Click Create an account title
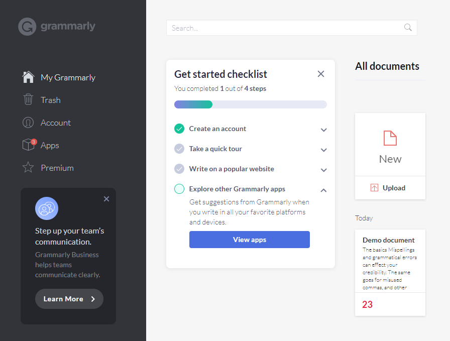The height and width of the screenshot is (341, 450). (217, 129)
